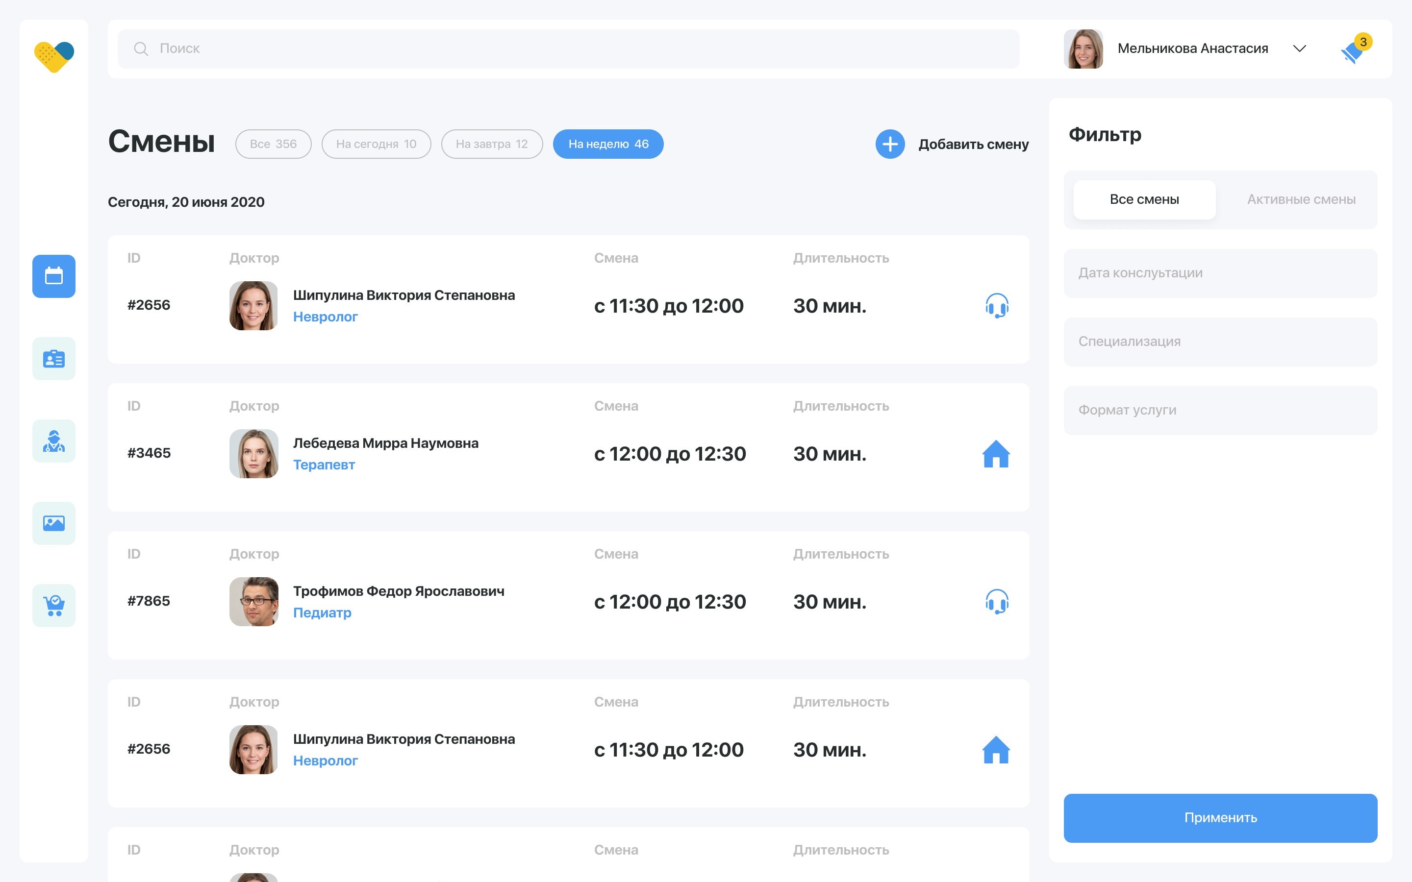1412x882 pixels.
Task: Click Мельникова Анастасия profile avatar
Action: point(1083,49)
